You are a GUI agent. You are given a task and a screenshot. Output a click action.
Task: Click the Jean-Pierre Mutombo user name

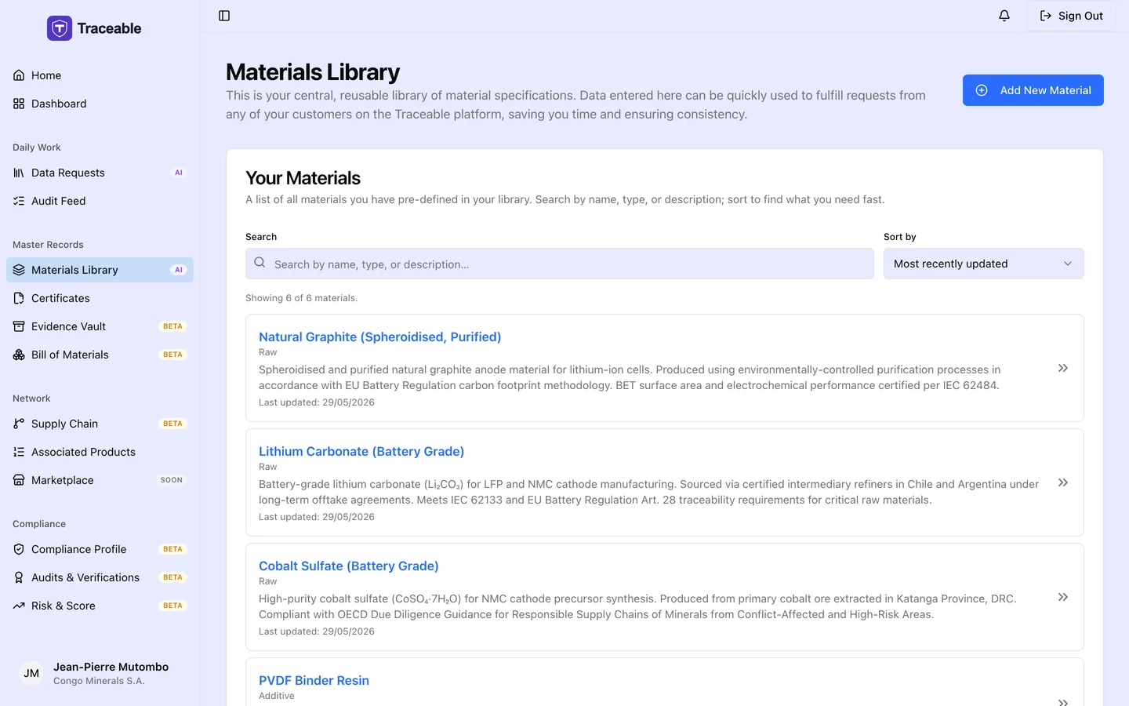[111, 667]
